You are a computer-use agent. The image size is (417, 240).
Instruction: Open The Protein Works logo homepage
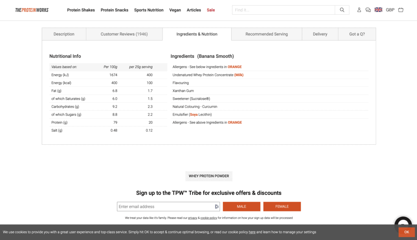[32, 10]
